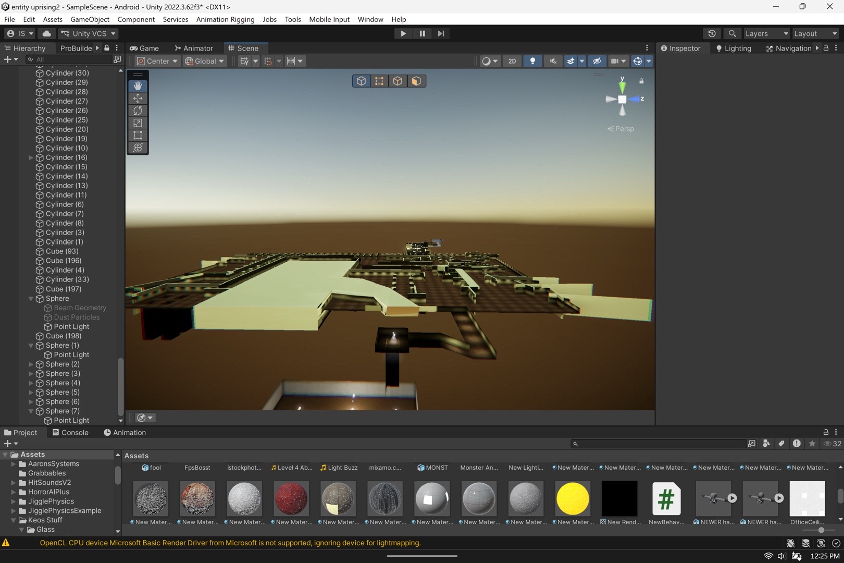Click the snap increment ruler icon
This screenshot has height=563, width=844.
tap(291, 61)
